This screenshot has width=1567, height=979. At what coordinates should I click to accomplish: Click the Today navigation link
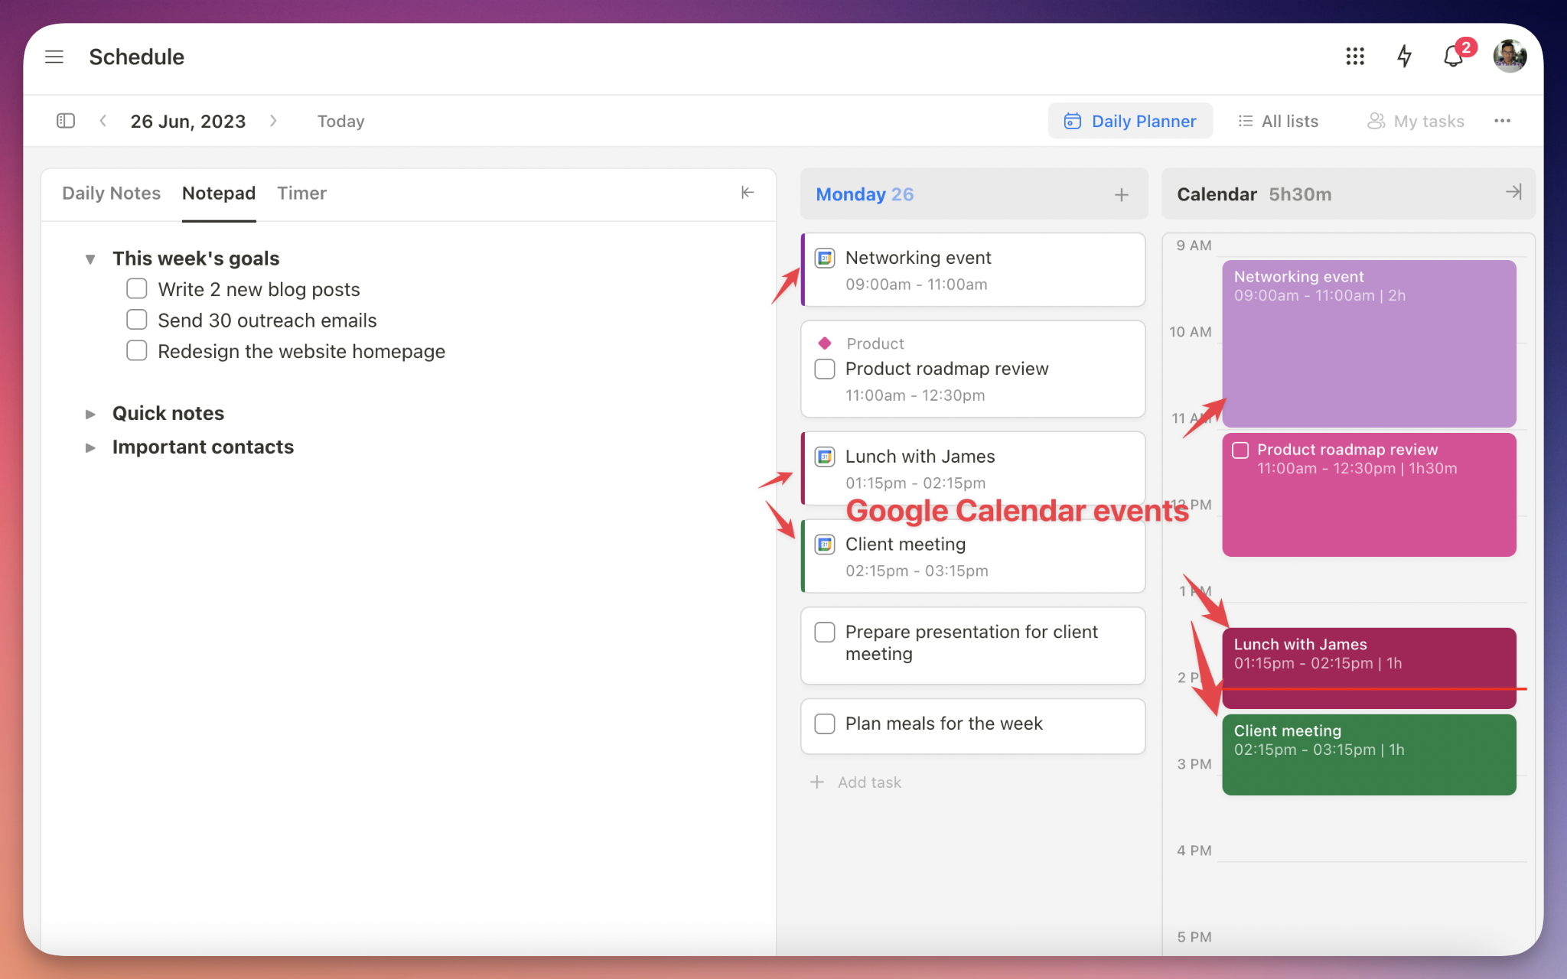[340, 119]
